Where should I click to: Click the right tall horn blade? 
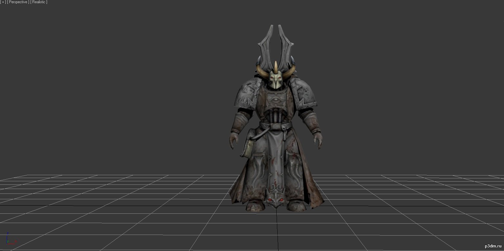pyautogui.click(x=285, y=42)
